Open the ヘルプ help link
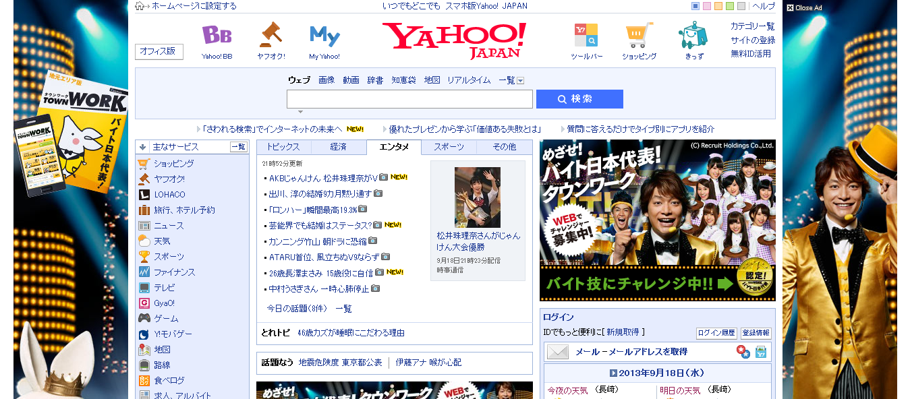This screenshot has width=910, height=399. coord(764,6)
